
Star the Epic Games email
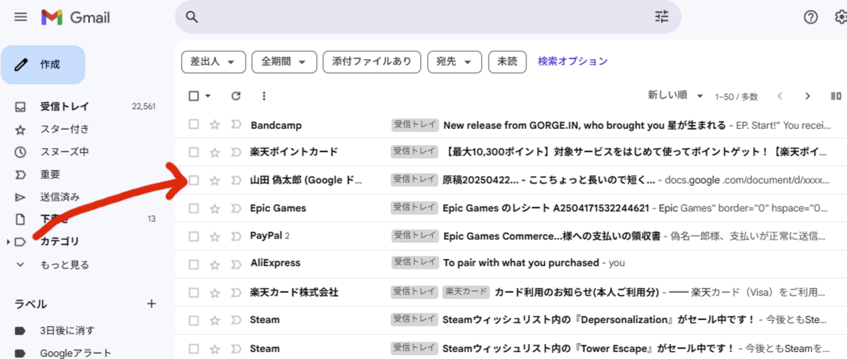tap(214, 208)
